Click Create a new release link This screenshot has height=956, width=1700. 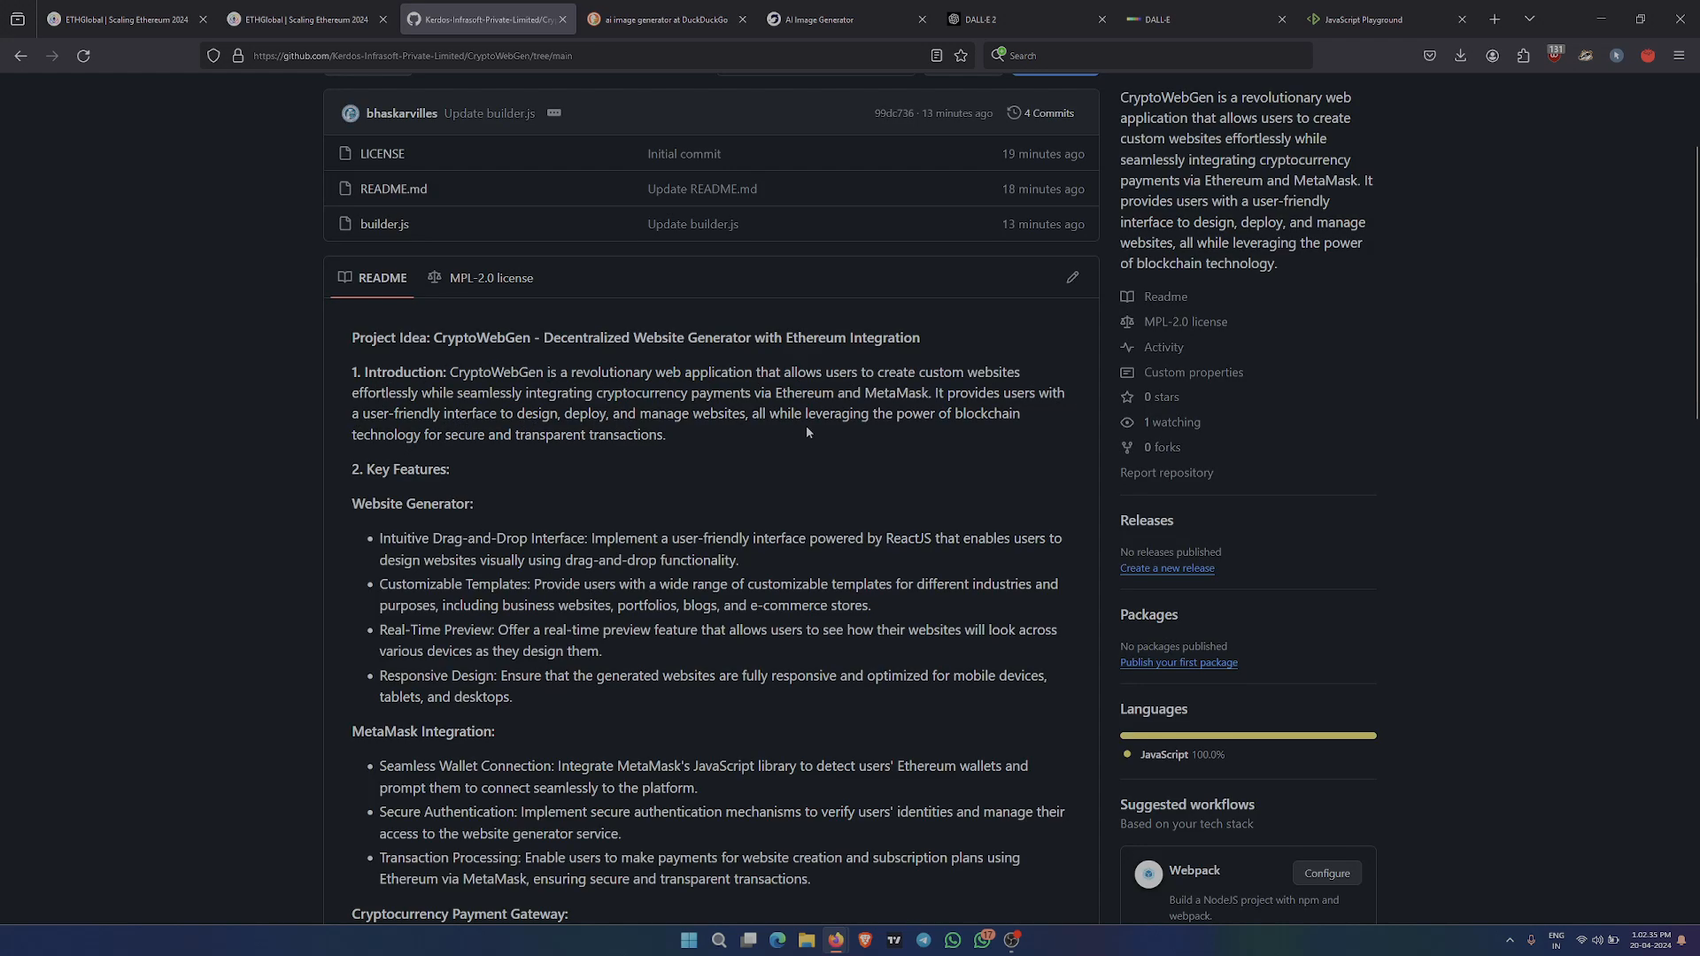(x=1167, y=568)
